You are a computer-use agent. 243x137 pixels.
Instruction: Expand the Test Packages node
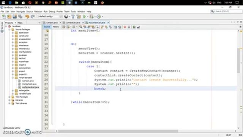[x=9, y=97]
